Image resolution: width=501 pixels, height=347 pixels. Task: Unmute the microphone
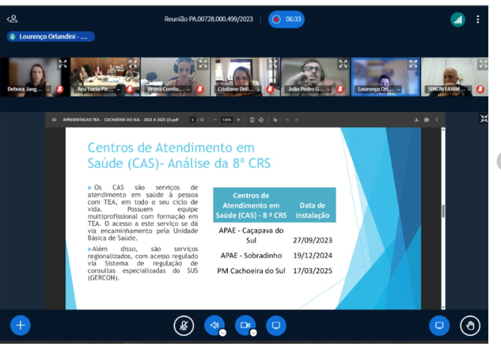[x=183, y=326]
